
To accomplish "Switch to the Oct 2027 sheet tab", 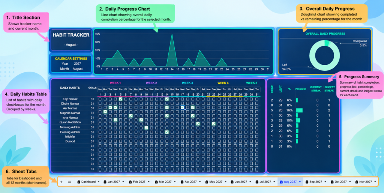I will pos(340,182).
